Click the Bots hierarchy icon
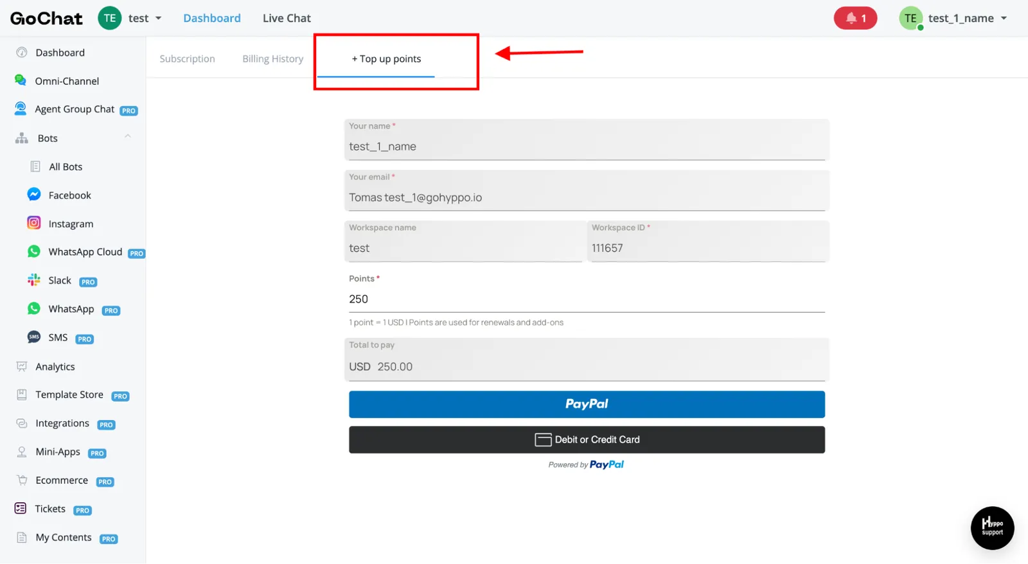The image size is (1028, 564). 22,138
